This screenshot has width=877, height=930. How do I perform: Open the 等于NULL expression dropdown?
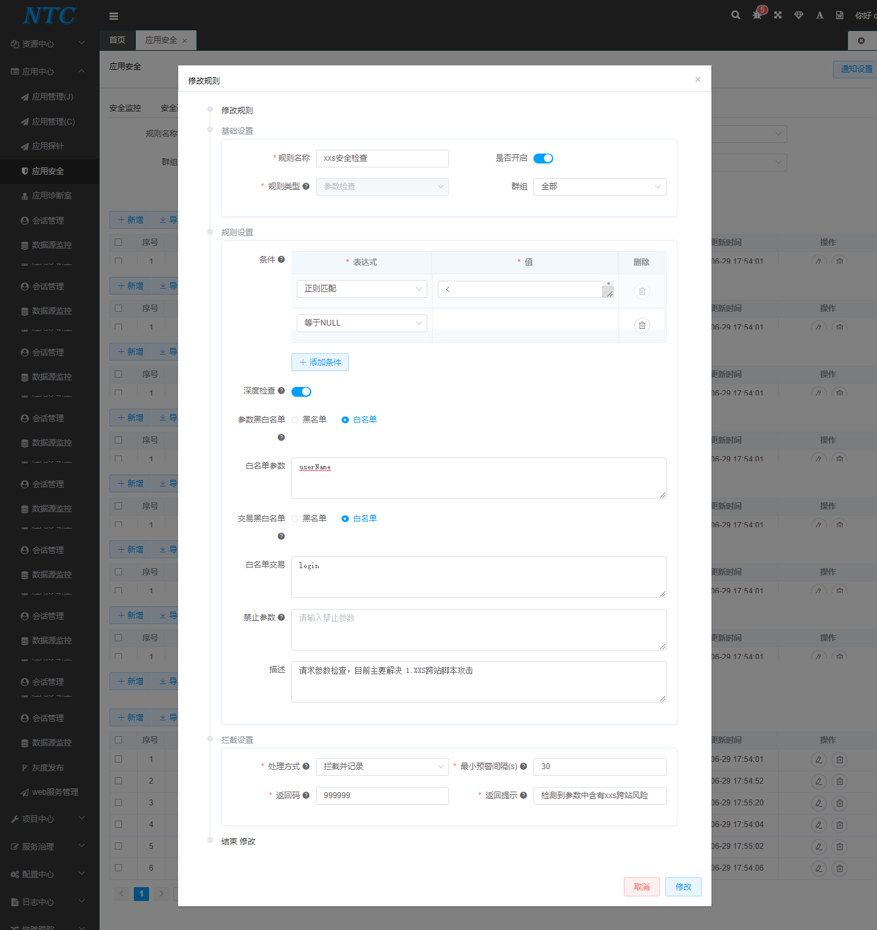click(362, 323)
